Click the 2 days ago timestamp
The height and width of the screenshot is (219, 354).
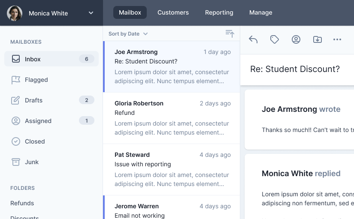(215, 104)
